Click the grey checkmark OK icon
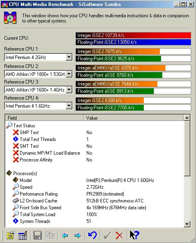Viewport: 196px width, 243px height. (x=107, y=235)
